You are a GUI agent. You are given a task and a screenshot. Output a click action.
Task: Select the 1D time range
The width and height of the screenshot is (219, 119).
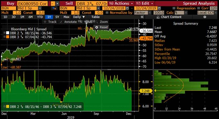click(5, 17)
